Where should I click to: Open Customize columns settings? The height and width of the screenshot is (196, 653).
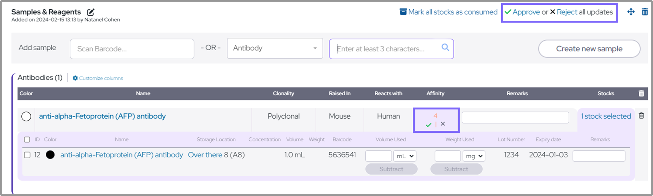click(x=98, y=78)
